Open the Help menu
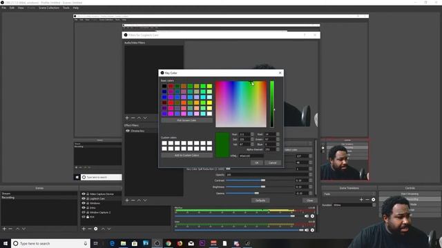 75,8
